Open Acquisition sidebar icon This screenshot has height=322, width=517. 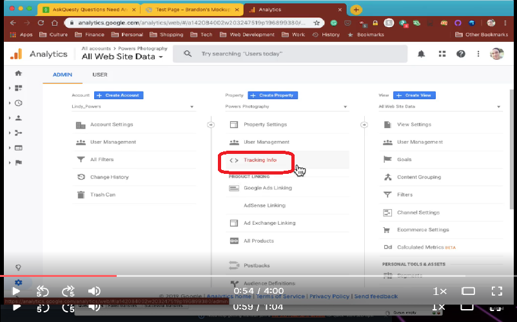point(19,133)
